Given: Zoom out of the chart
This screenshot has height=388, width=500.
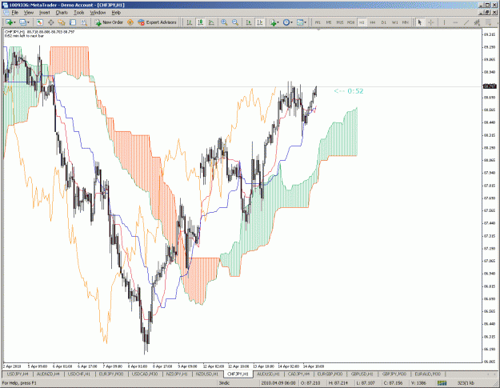Looking at the screenshot, I should (x=235, y=22).
